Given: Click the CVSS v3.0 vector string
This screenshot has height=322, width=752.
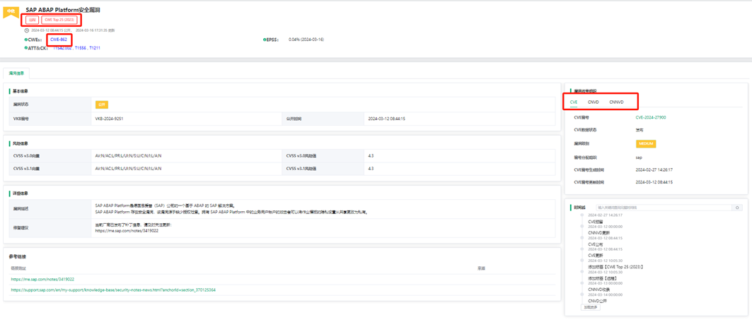Looking at the screenshot, I should 128,155.
